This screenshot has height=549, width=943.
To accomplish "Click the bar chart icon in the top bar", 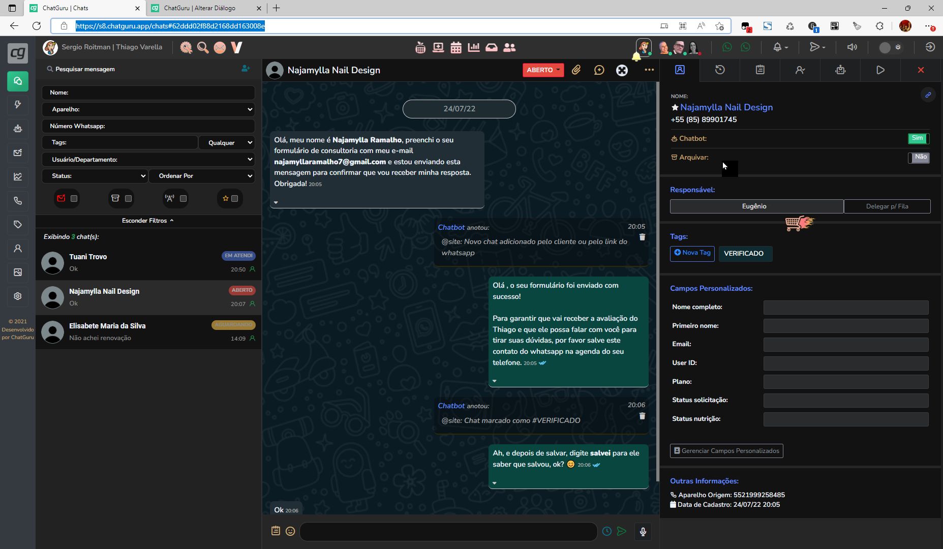I will (x=474, y=47).
